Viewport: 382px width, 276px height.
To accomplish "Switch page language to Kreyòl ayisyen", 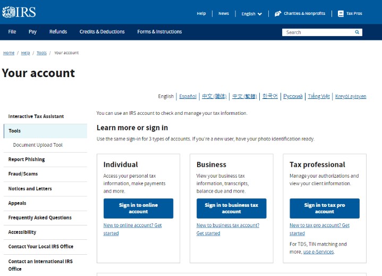I will [351, 96].
